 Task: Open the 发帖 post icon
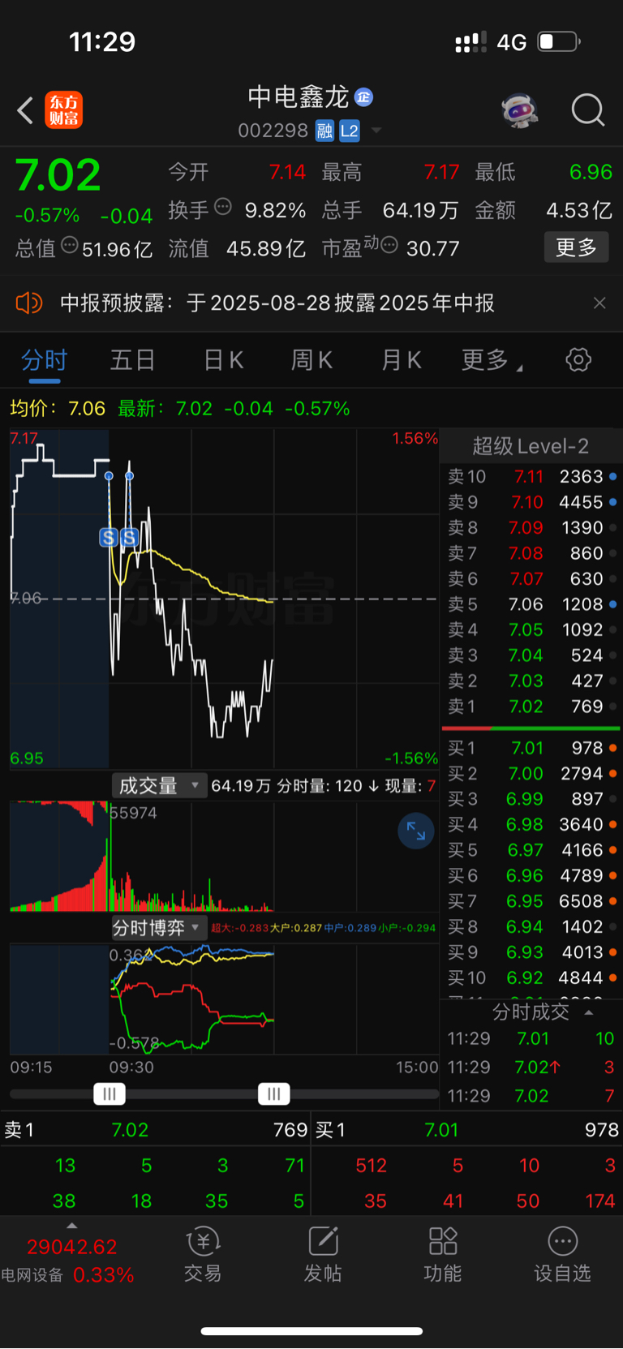point(323,1254)
